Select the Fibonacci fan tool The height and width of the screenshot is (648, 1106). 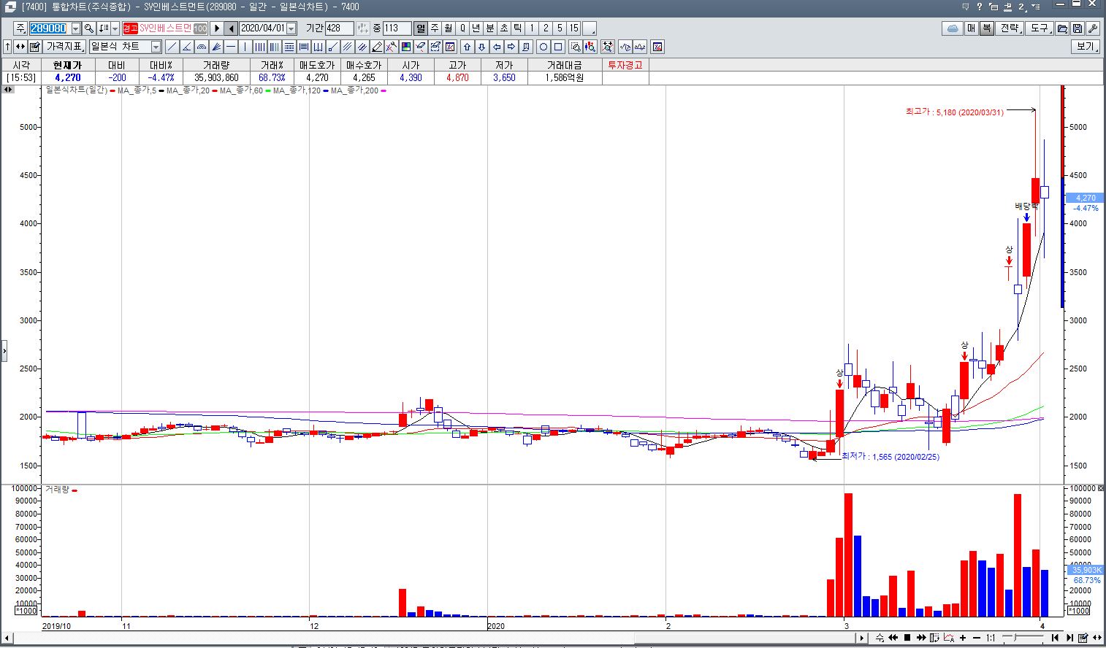pyautogui.click(x=216, y=47)
